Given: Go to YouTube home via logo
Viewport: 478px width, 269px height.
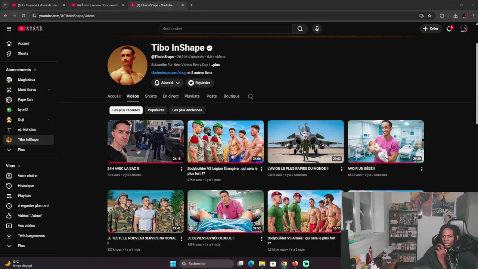Looking at the screenshot, I should (30, 28).
